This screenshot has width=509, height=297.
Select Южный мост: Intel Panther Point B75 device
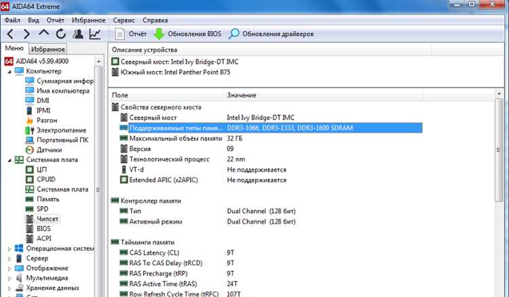(x=171, y=72)
